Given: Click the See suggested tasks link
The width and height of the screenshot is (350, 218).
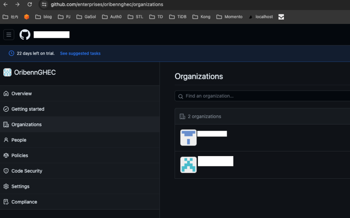Looking at the screenshot, I should (80, 53).
